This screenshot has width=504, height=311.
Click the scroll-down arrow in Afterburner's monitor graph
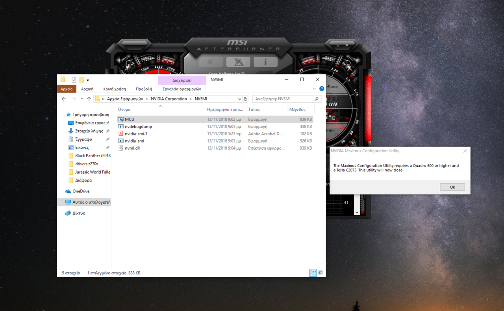357,212
